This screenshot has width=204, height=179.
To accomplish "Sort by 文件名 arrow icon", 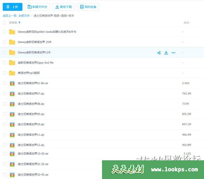I will point(19,22).
